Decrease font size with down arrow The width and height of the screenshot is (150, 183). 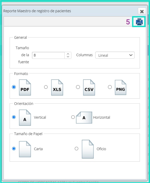(x=68, y=56)
